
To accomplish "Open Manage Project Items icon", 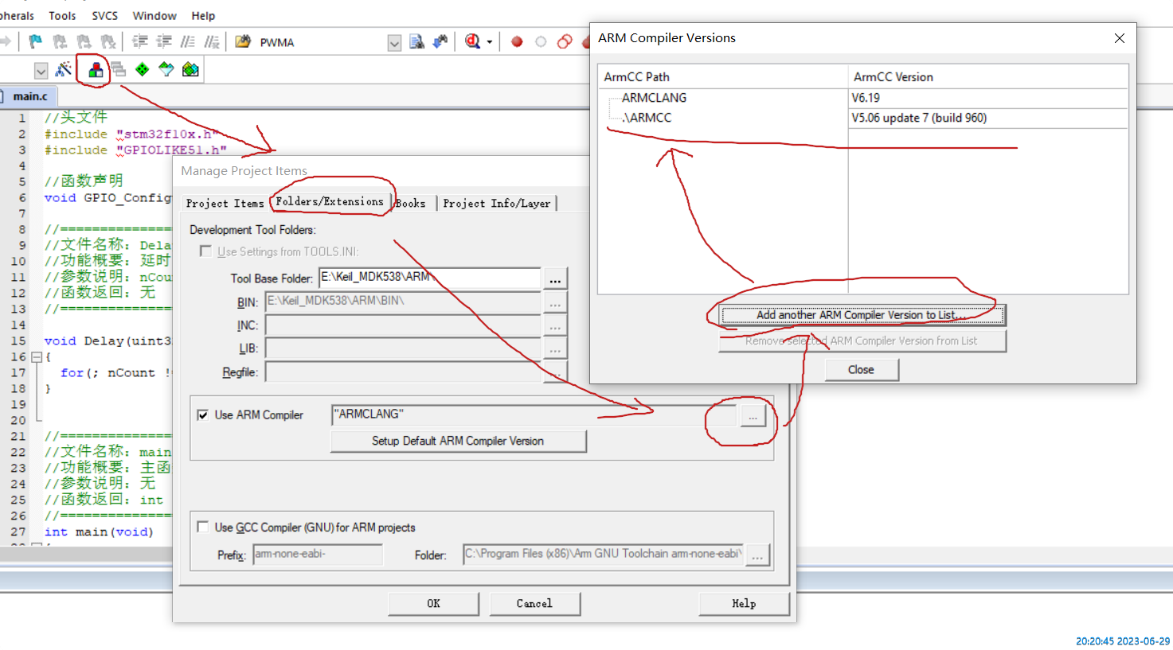I will coord(96,69).
